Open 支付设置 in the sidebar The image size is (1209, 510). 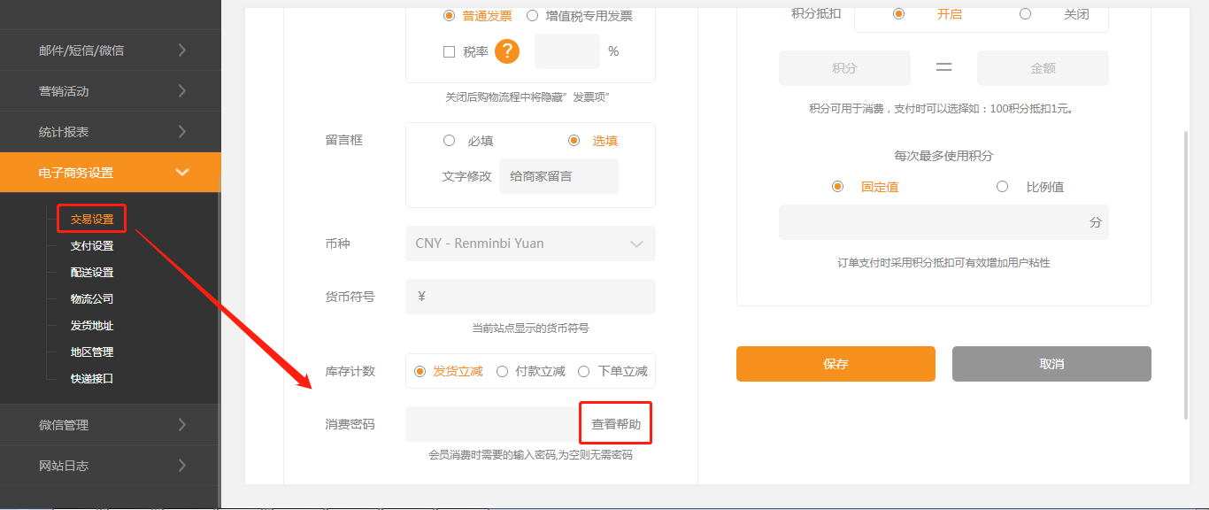tap(92, 246)
